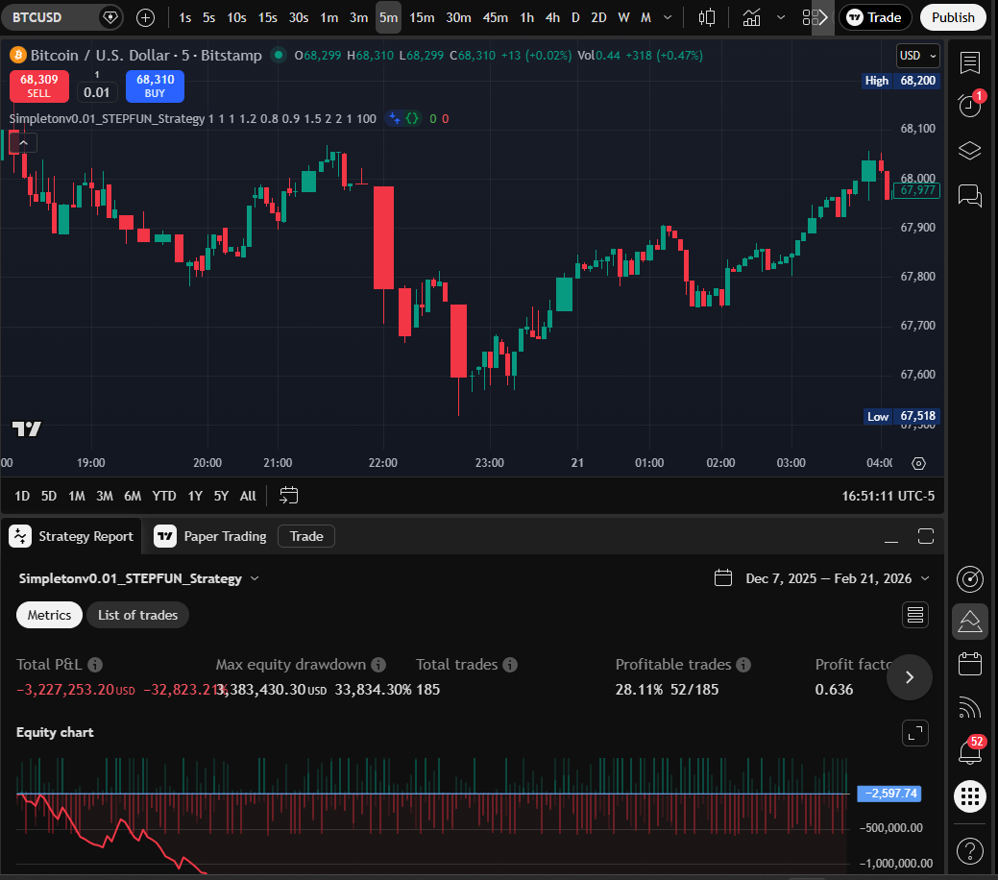Expand the indicators favorites dropdown arrow

(x=781, y=18)
